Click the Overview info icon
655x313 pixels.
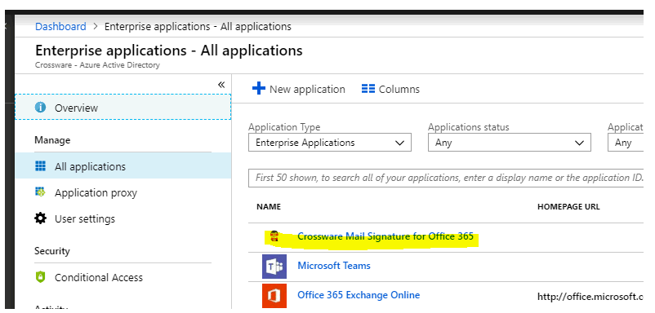coord(40,108)
